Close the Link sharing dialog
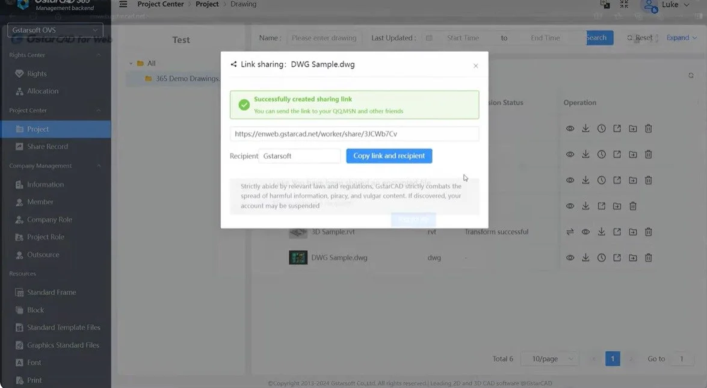The width and height of the screenshot is (707, 388). [x=476, y=66]
